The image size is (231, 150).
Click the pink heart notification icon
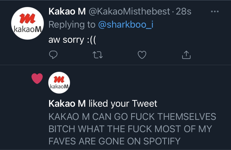point(37,78)
